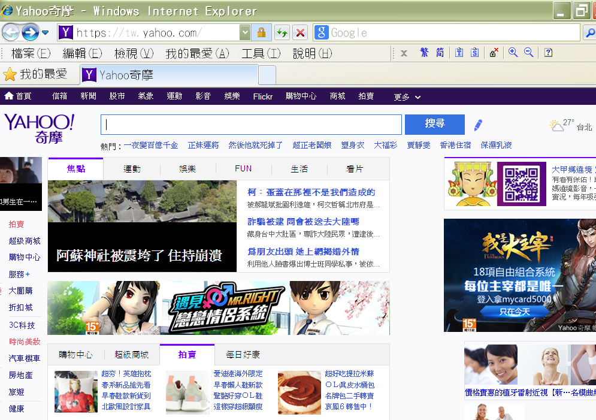Open a new blank tab

point(267,75)
